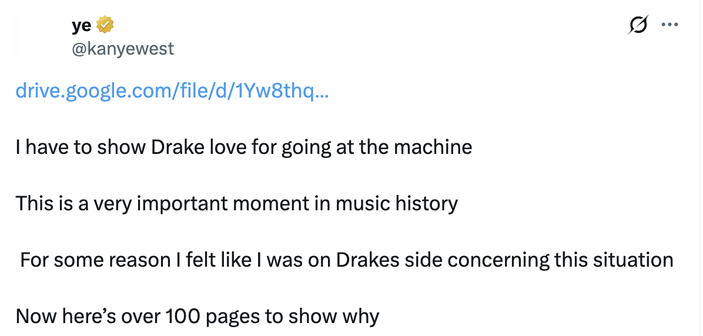This screenshot has height=336, width=703.
Task: Click the word "machine" in the post
Action: click(433, 147)
